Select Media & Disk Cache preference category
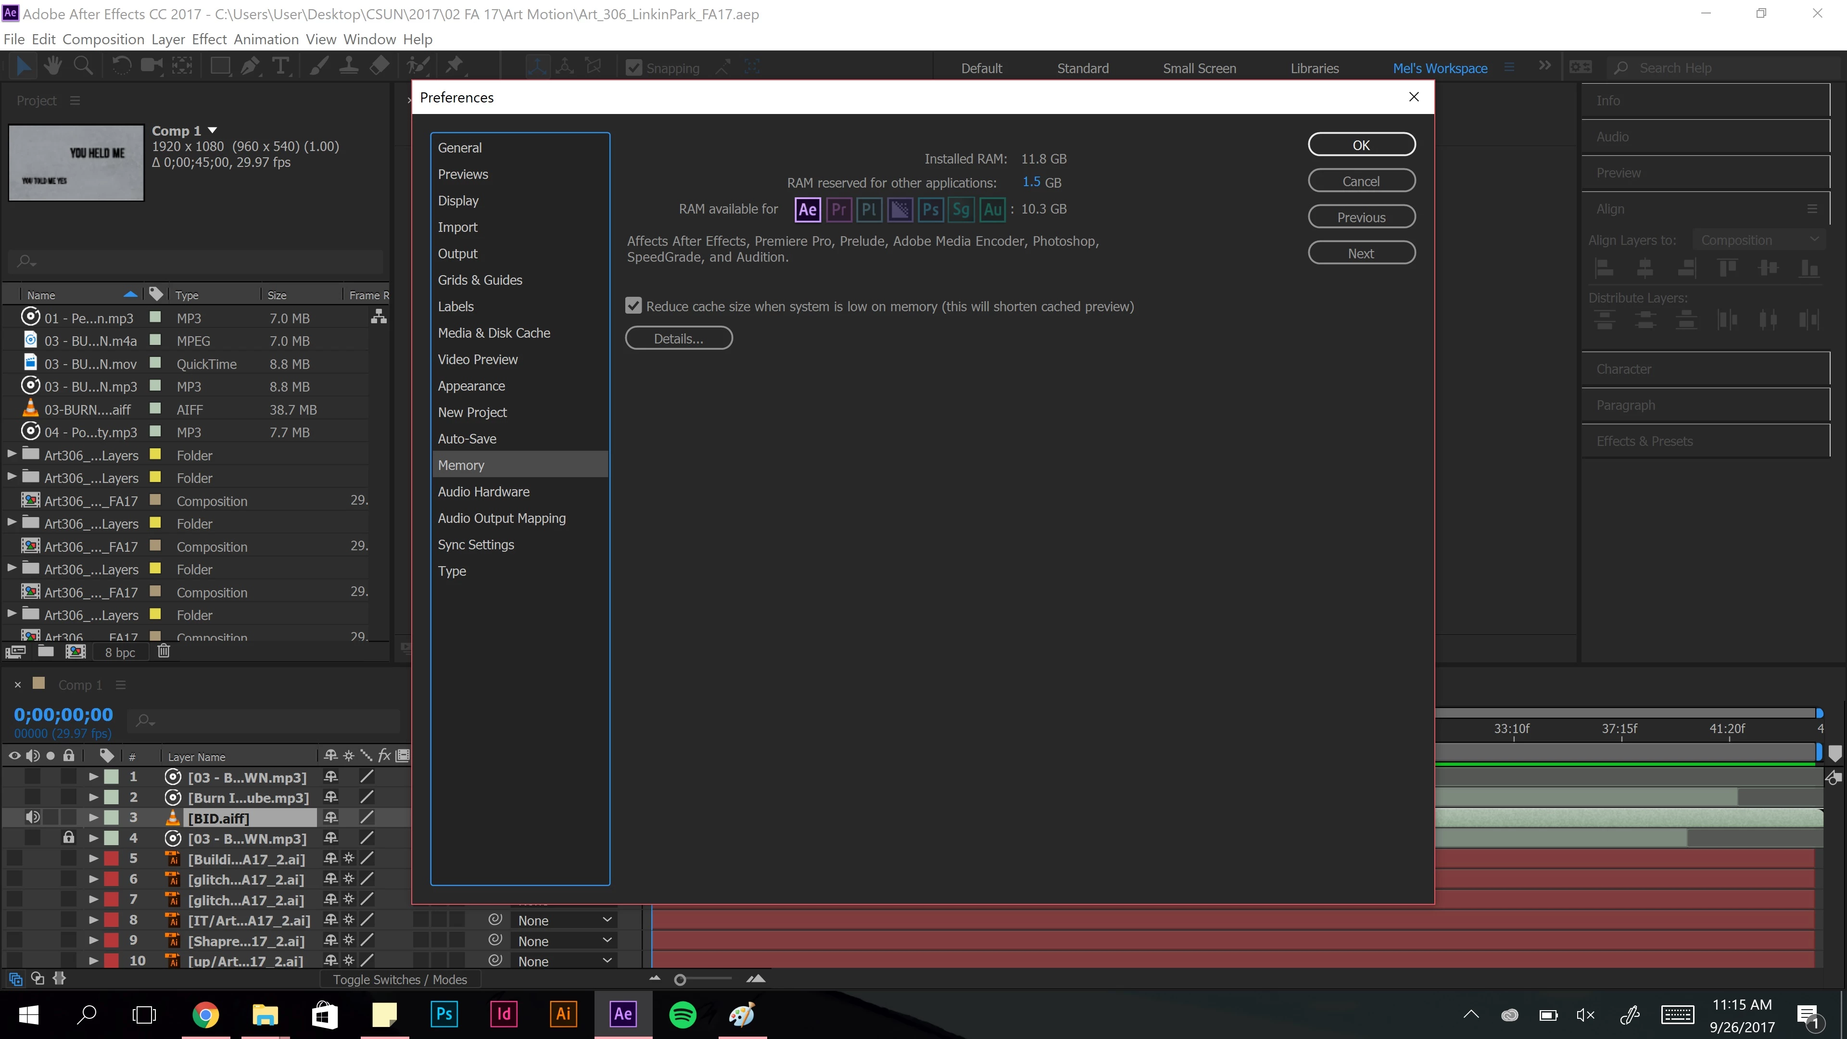 click(x=494, y=333)
